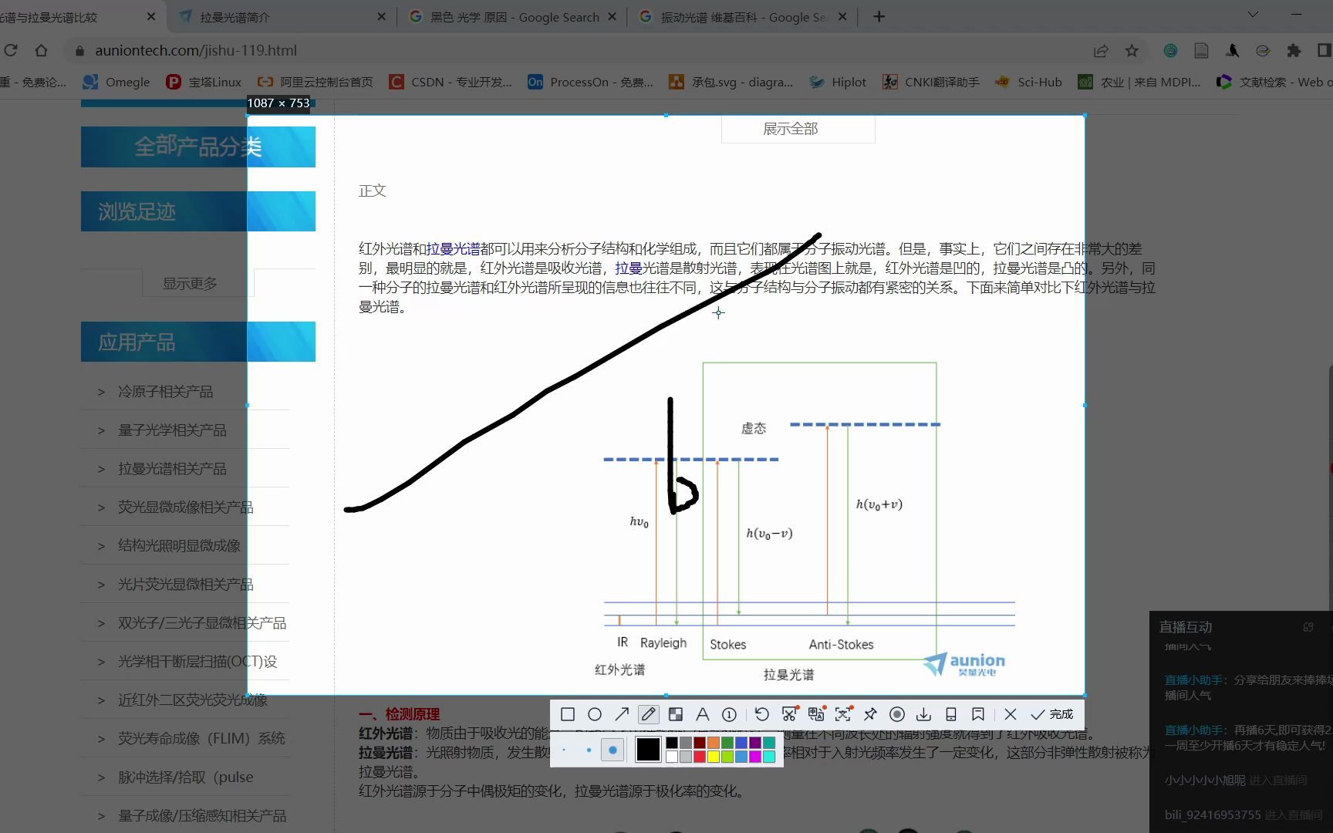Image resolution: width=1333 pixels, height=833 pixels.
Task: Click the 显示更多 button in sidebar
Action: [x=197, y=283]
